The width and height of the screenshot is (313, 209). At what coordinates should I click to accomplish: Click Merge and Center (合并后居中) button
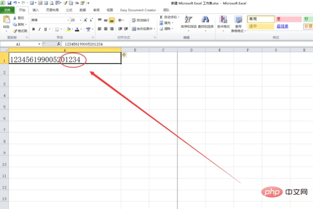pyautogui.click(x=142, y=29)
